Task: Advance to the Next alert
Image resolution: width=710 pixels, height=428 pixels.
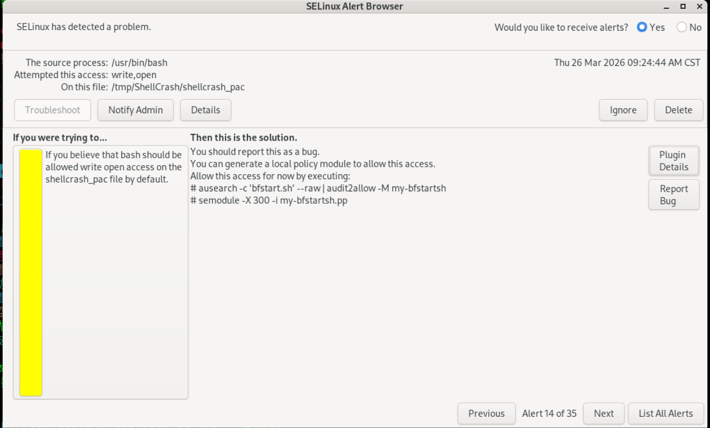Action: point(603,413)
